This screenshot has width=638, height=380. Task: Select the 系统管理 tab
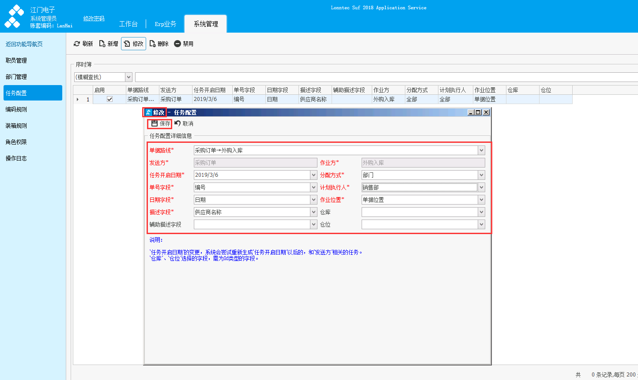pos(206,24)
